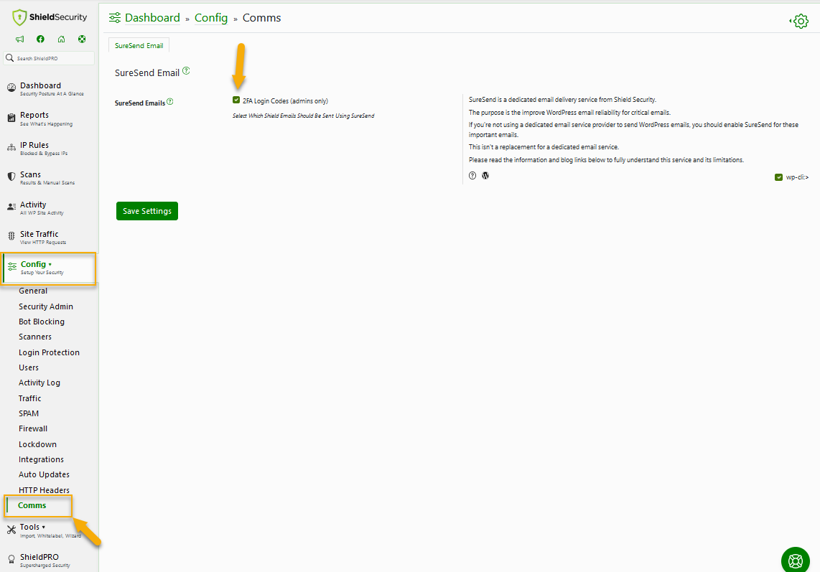The height and width of the screenshot is (572, 820).
Task: Open the floating green support button
Action: pos(796,561)
